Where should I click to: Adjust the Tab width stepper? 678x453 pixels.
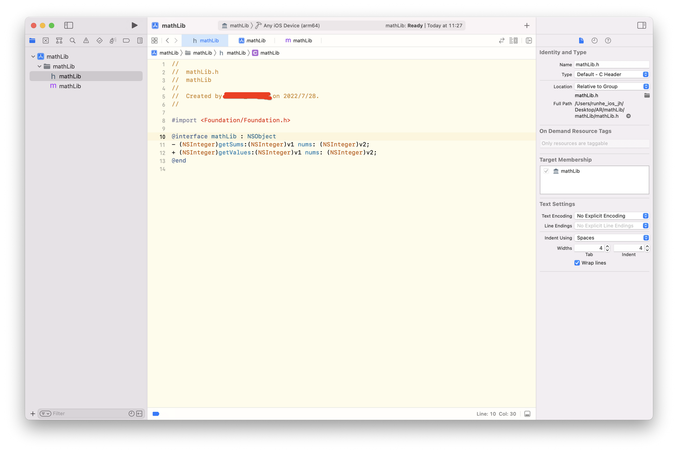(x=607, y=248)
